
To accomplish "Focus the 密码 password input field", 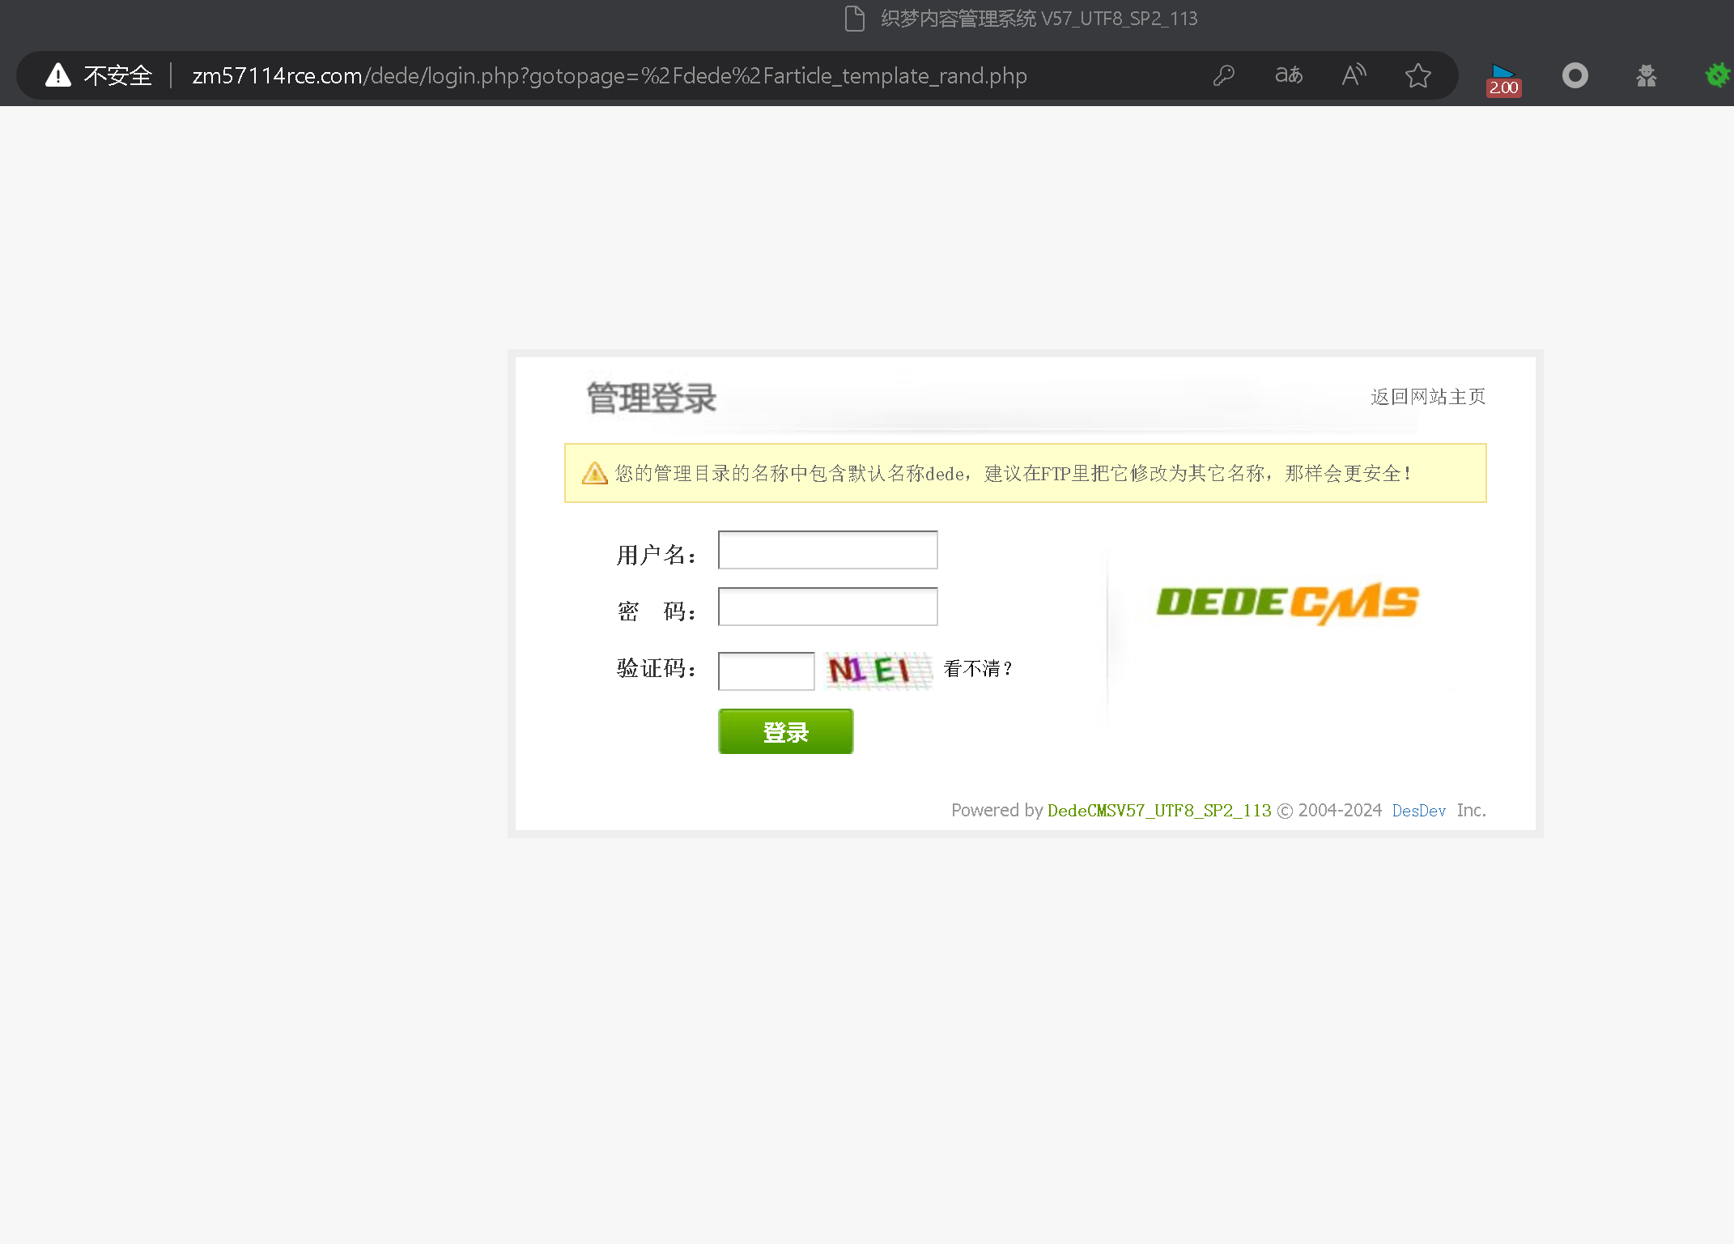I will tap(827, 607).
